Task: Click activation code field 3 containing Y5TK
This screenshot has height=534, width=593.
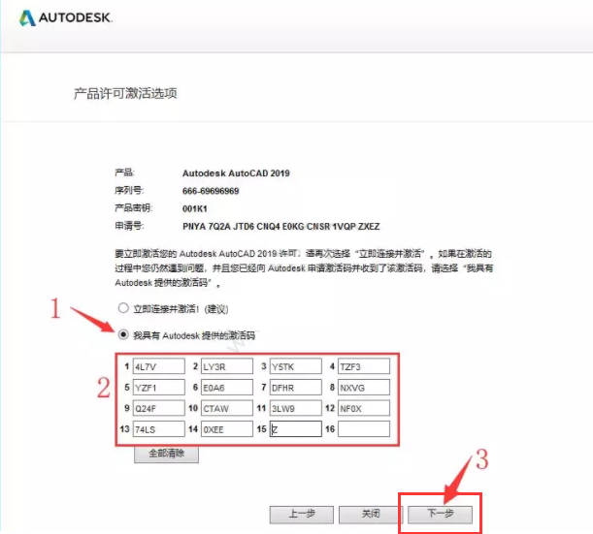Action: click(x=296, y=366)
